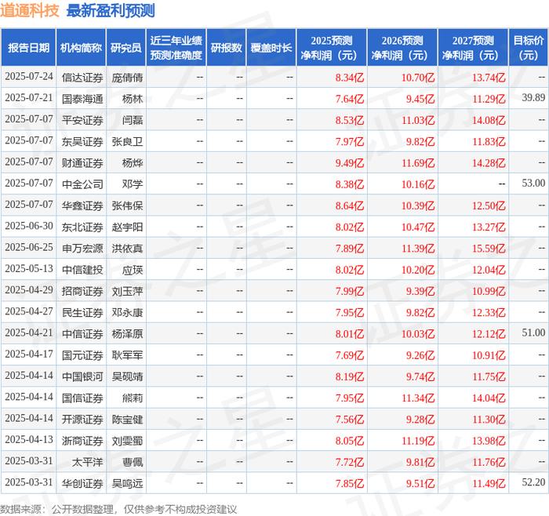Image resolution: width=549 pixels, height=516 pixels.
Task: Click 2025 forecast 8.53亿
Action: 350,120
